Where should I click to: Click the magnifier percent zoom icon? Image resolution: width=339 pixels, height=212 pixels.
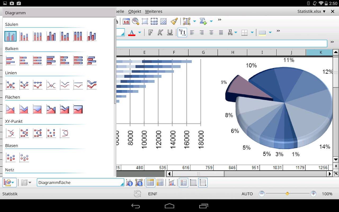click(x=135, y=21)
